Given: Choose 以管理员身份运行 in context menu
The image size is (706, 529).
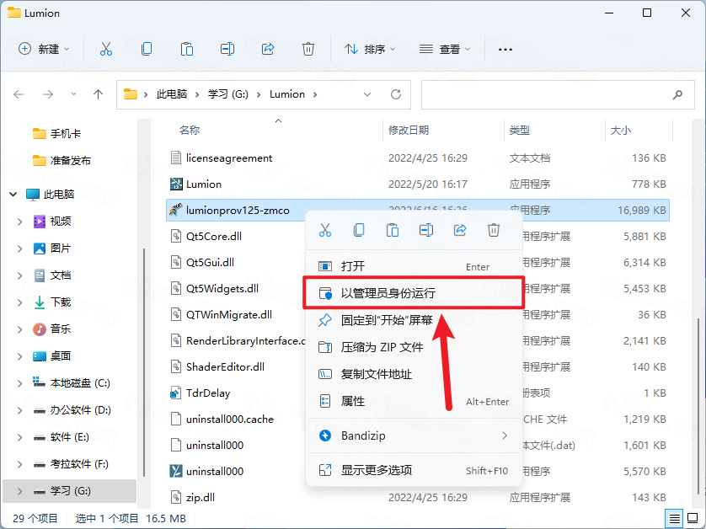Looking at the screenshot, I should tap(414, 292).
